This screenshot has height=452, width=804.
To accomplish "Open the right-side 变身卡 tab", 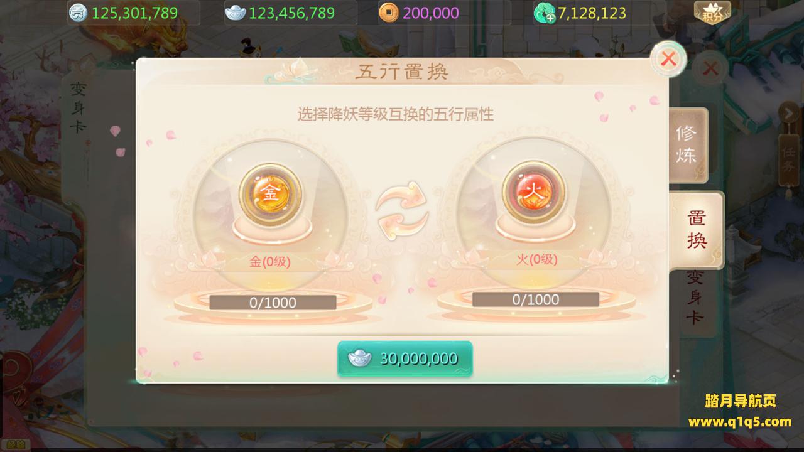I will click(x=694, y=297).
